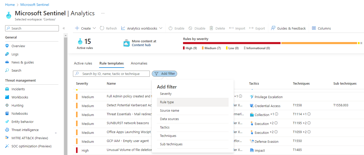This screenshot has height=155, width=364.
Task: Click the Workbooks icon under Threat management
Action: (x=7, y=97)
